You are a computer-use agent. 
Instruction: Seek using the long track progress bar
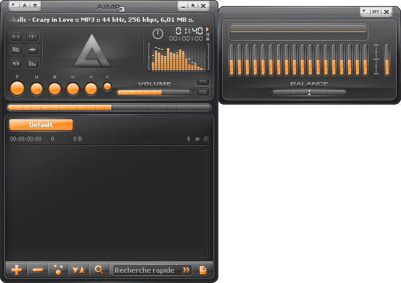tap(109, 108)
